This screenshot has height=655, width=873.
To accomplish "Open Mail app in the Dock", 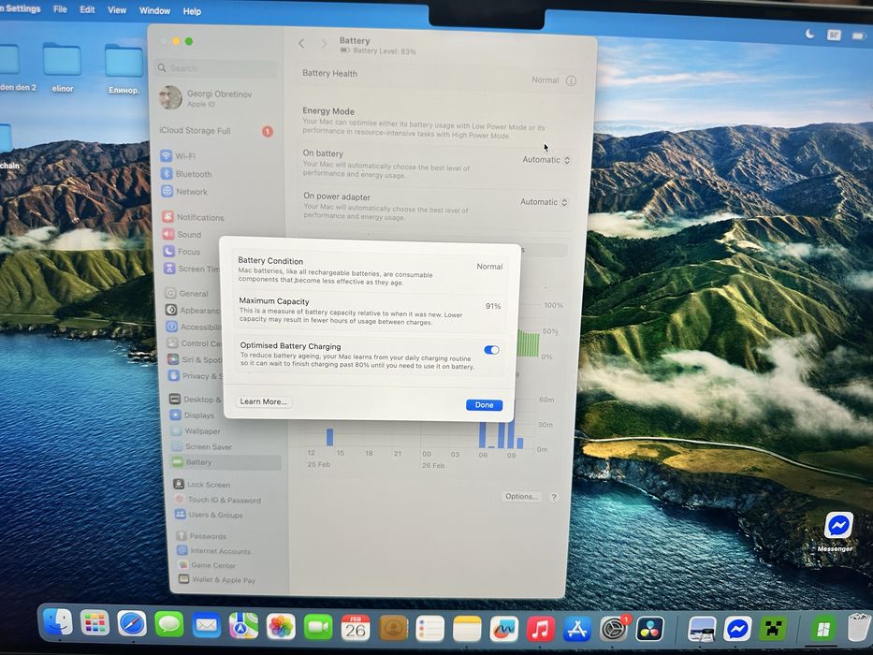I will [x=207, y=625].
